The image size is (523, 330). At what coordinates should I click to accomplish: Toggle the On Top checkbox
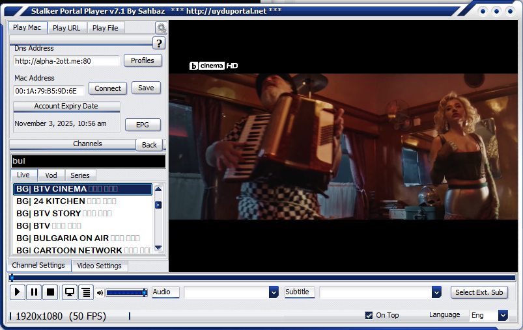369,315
